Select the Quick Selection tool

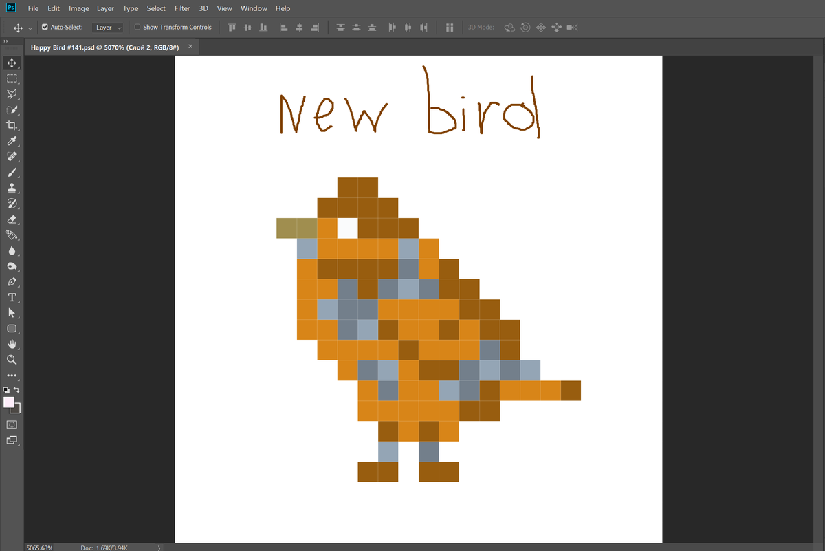pos(12,110)
